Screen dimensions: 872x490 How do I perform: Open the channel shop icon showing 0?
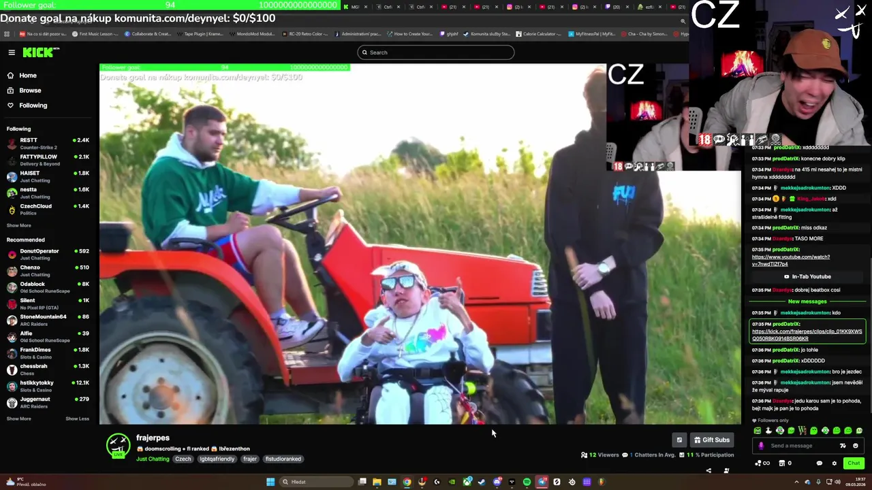pos(785,463)
